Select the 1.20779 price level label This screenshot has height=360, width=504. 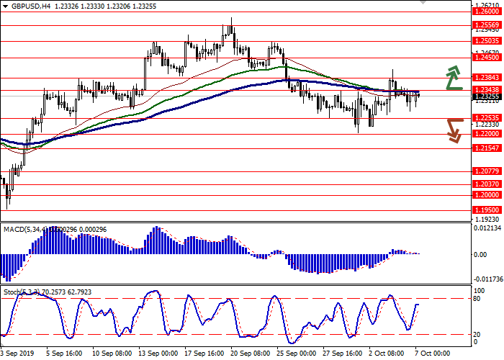(487, 171)
